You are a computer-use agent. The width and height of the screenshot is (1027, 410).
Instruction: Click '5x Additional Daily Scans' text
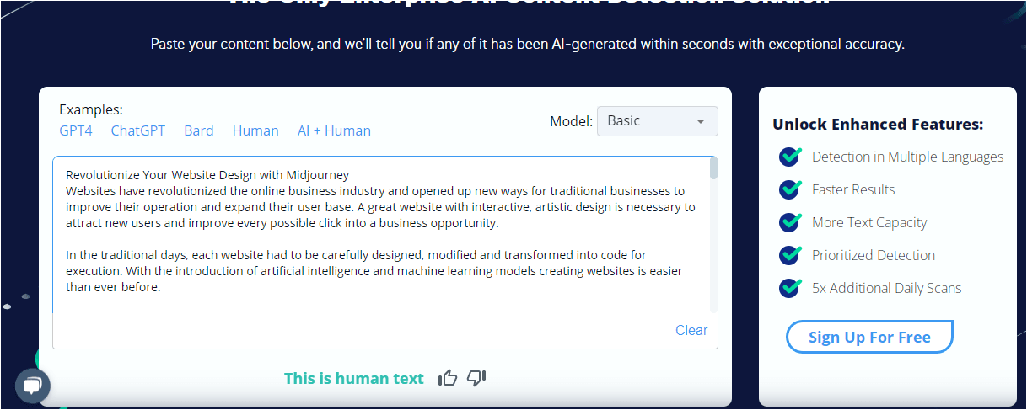[x=886, y=288]
